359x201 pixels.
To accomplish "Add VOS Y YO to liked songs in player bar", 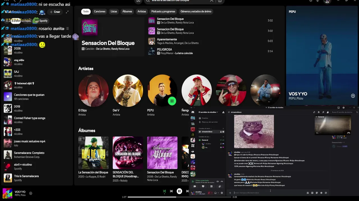I will [x=31, y=193].
